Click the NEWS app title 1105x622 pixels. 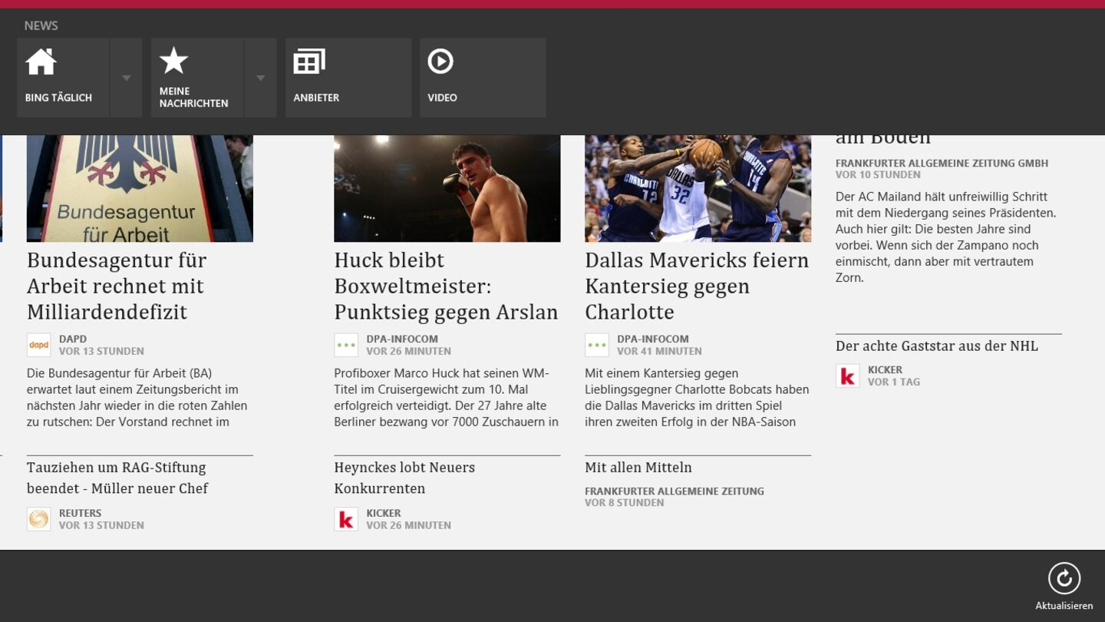point(41,25)
